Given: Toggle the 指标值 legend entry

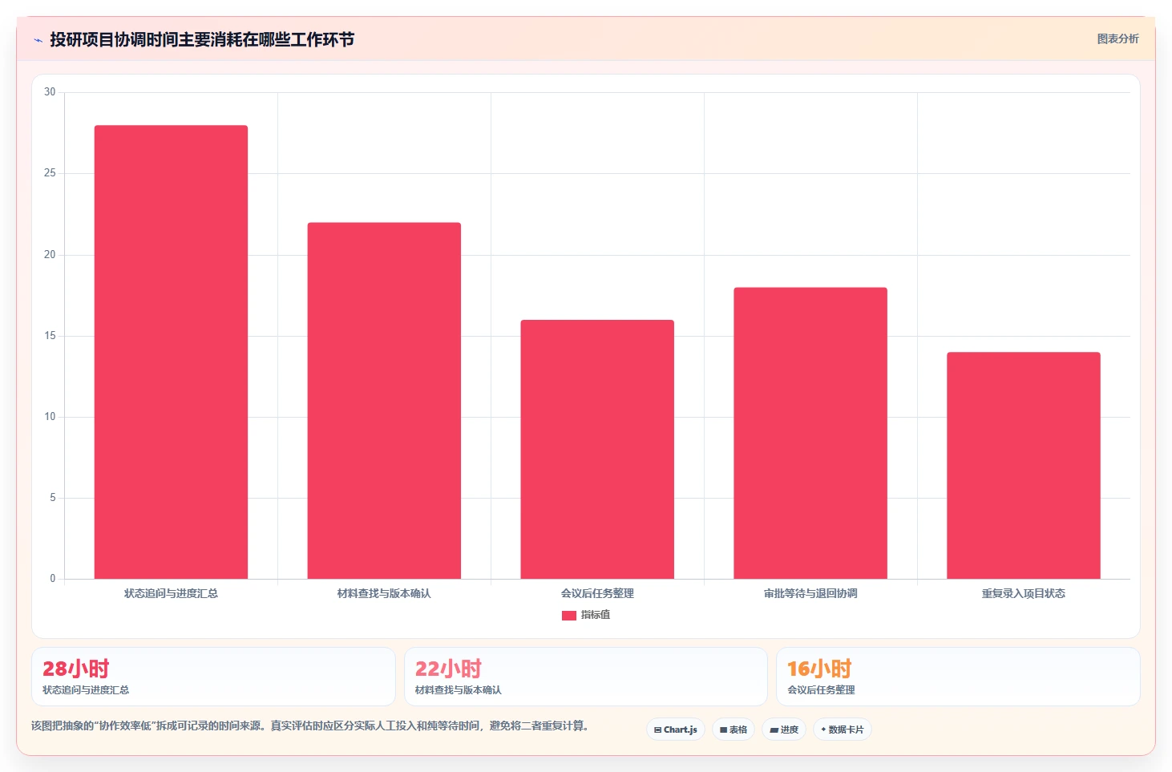Looking at the screenshot, I should click(586, 615).
